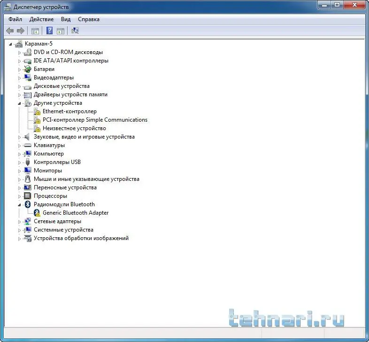Open the Файл menu
The image size is (369, 342).
(x=15, y=19)
